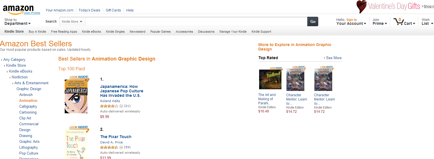The height and width of the screenshot is (159, 434).
Task: Open Popular Games tab
Action: click(160, 32)
